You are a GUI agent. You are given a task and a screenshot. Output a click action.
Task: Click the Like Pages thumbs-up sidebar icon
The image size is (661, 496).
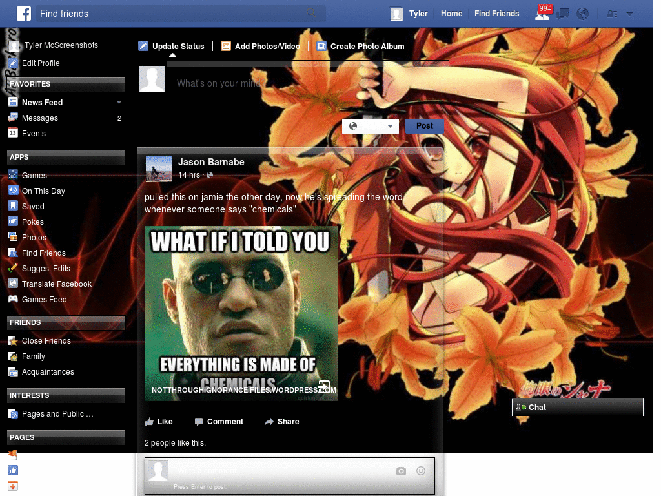pos(13,470)
